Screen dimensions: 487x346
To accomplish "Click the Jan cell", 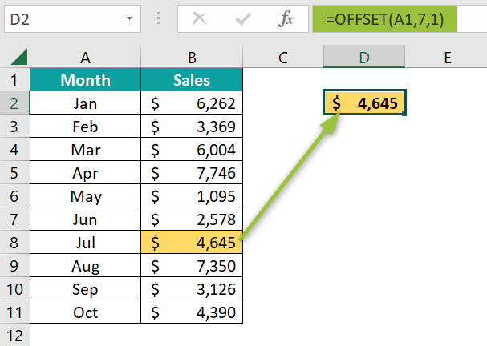I will (x=85, y=103).
